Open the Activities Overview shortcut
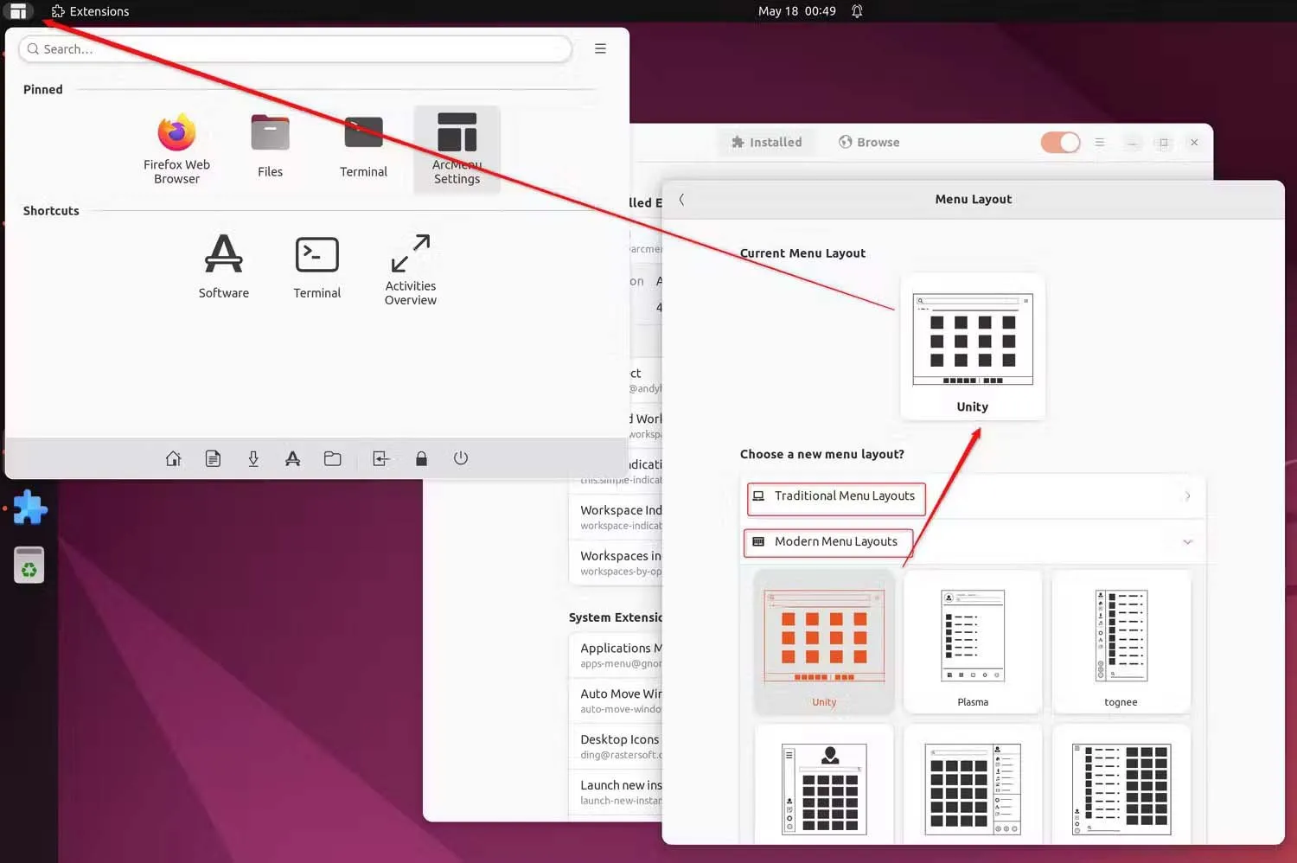 [x=410, y=268]
